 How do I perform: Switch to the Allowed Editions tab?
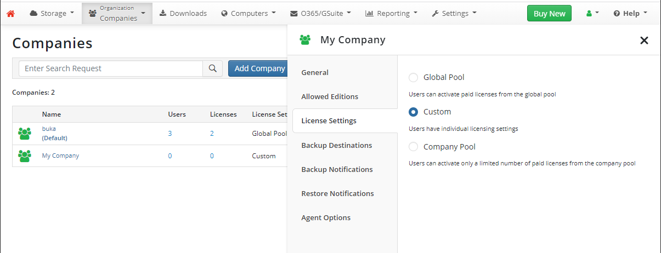pos(330,96)
